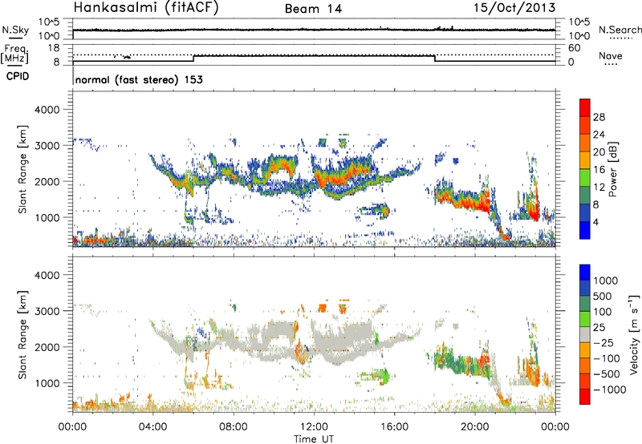642x444 pixels.
Task: Click the '16' tick on Power scale
Action: pos(599,170)
